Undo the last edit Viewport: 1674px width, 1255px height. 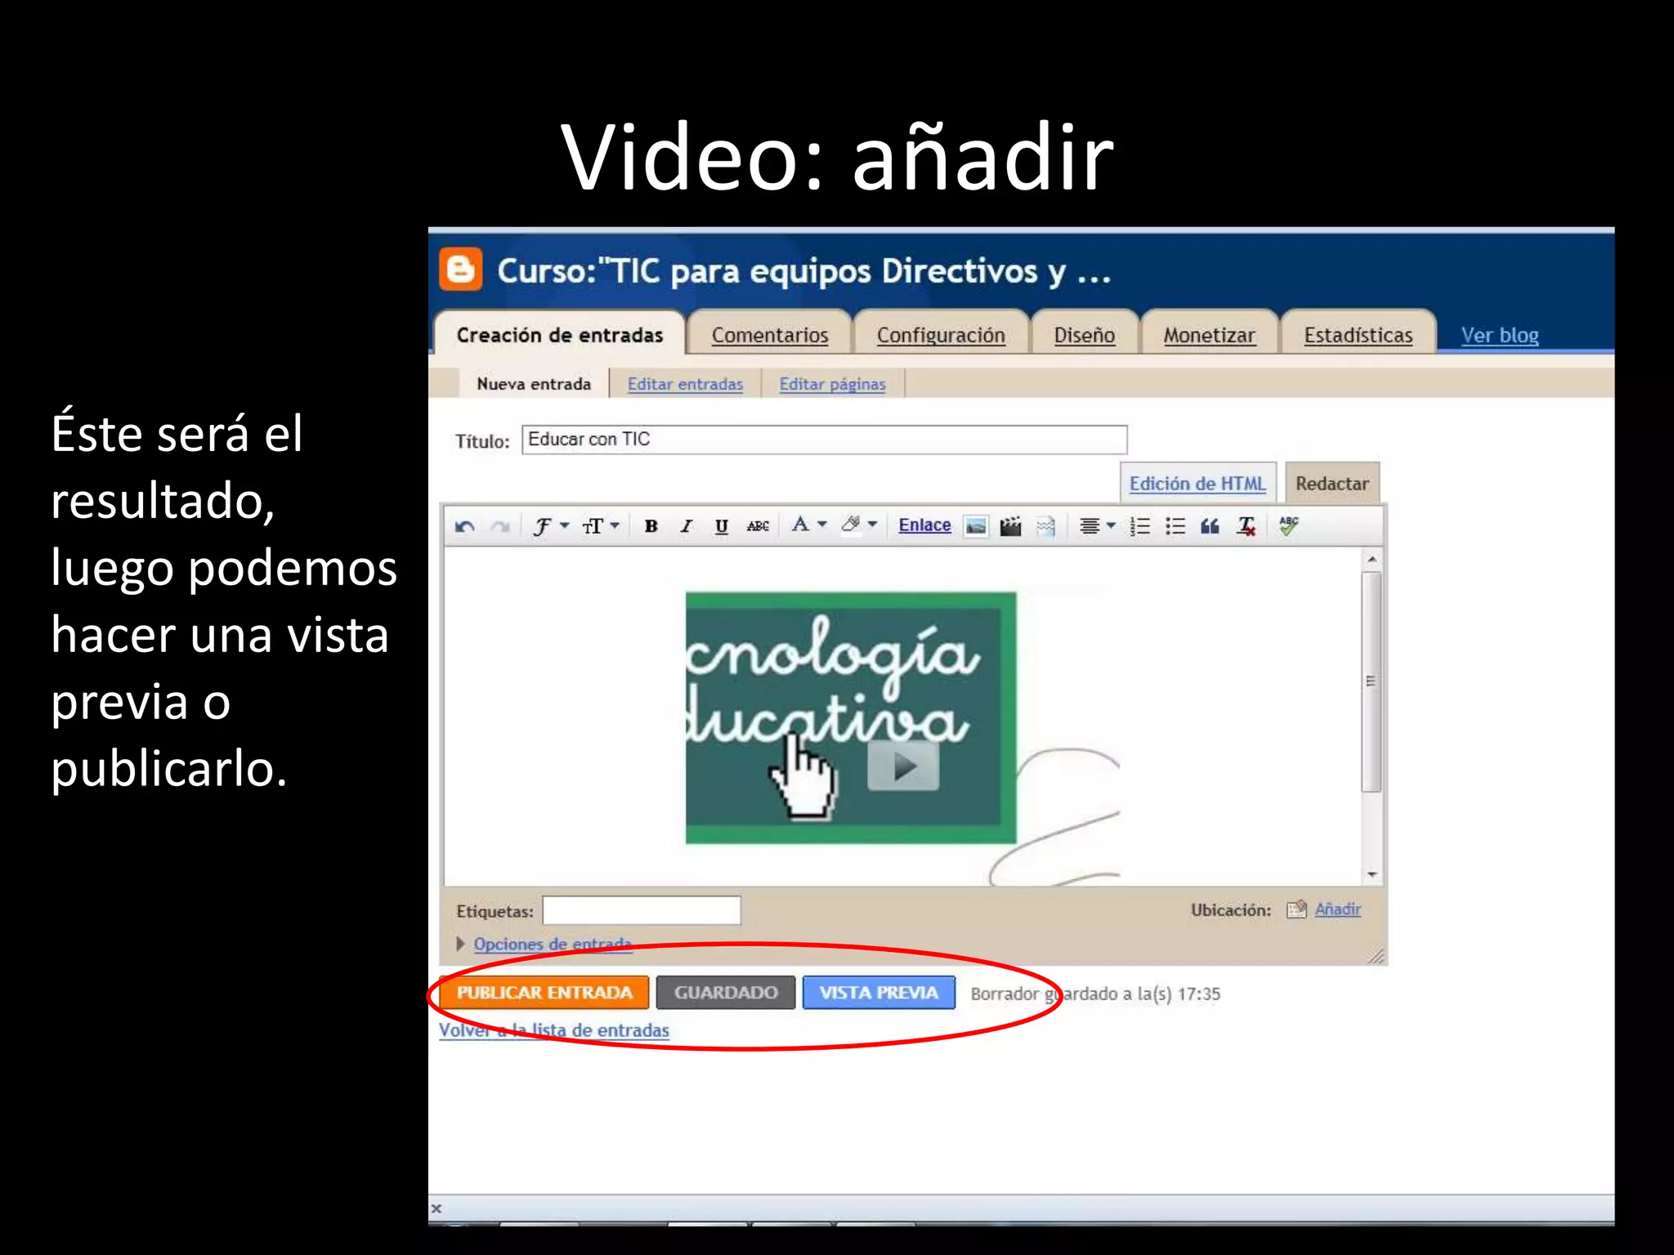pos(464,526)
